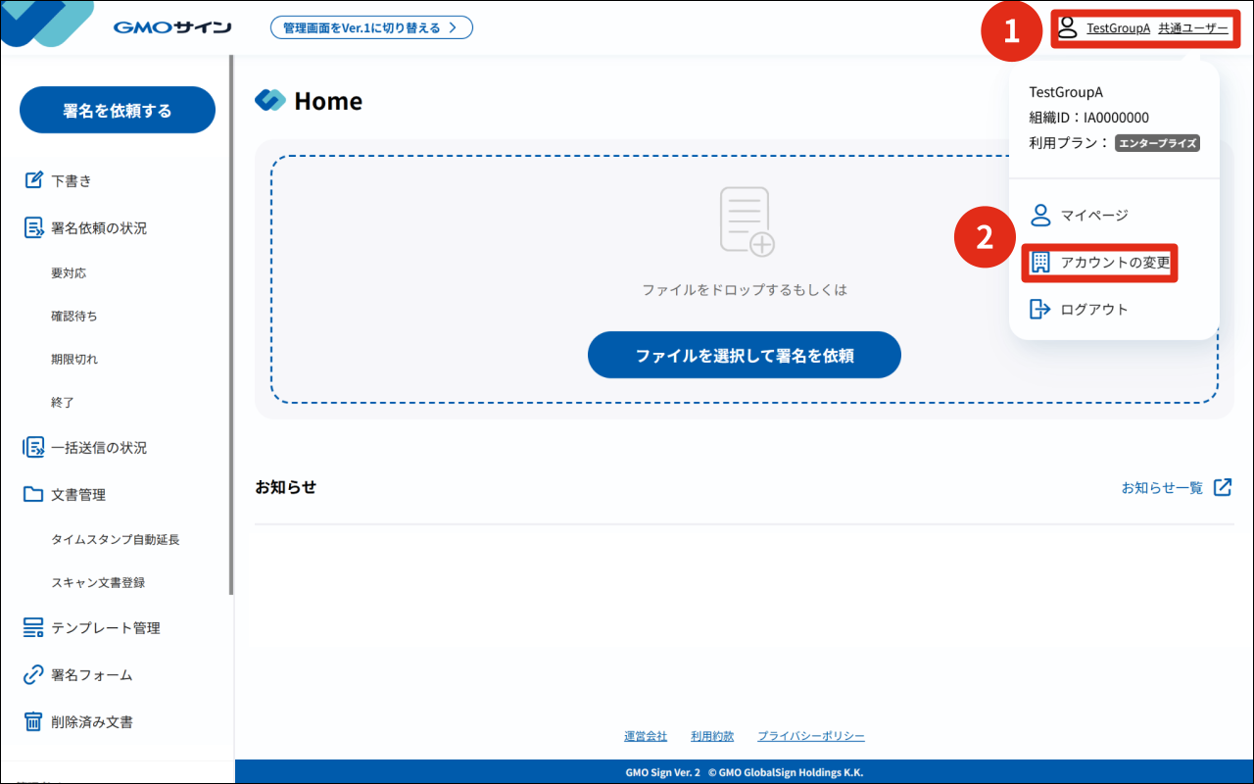This screenshot has height=784, width=1254.
Task: Click the document-plus upload icon in drop area
Action: pos(747,222)
